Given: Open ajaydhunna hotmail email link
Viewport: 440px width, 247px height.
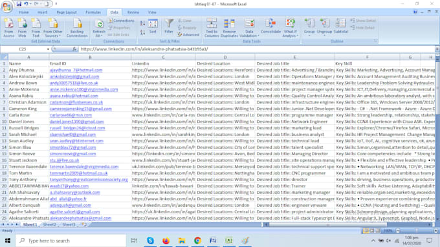Looking at the screenshot, I should pos(76,70).
